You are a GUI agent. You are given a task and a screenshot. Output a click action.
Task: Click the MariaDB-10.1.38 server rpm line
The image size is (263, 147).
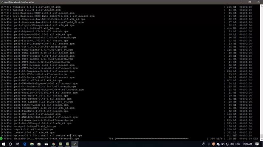pyautogui.click(x=40, y=138)
